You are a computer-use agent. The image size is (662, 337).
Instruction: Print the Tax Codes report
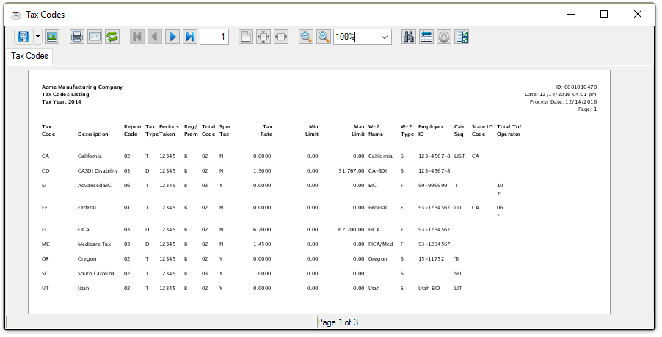click(x=76, y=37)
